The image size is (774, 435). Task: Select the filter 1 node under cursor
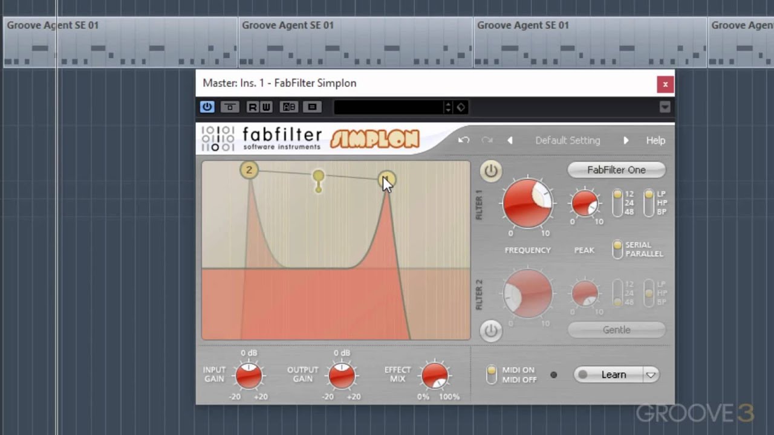(386, 179)
